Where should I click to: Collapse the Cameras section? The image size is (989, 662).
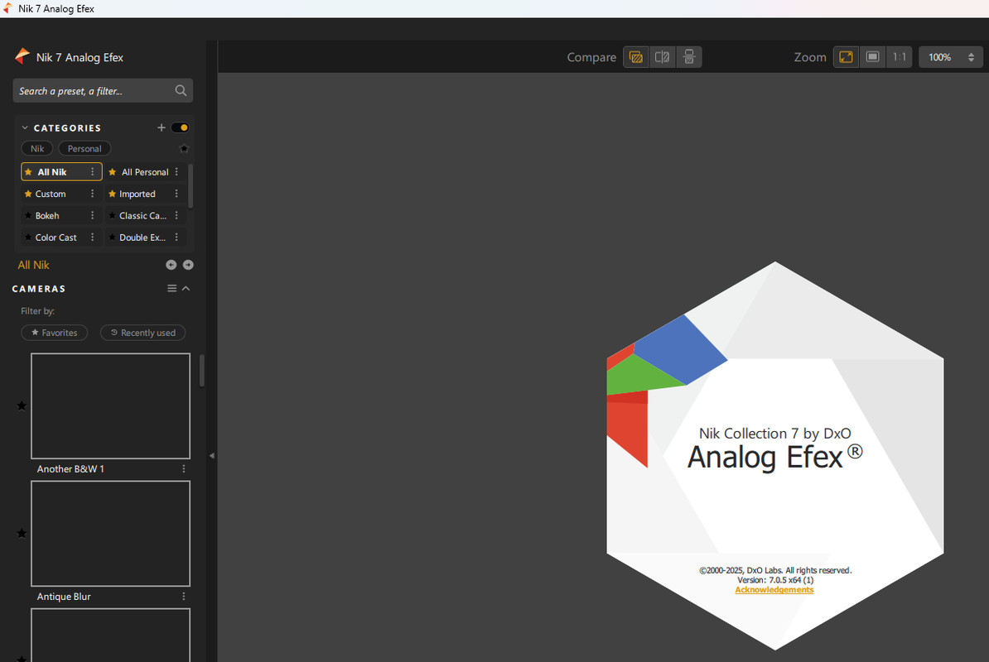[186, 289]
